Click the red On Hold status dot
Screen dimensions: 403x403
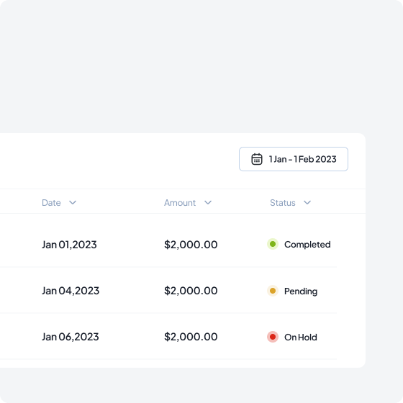point(273,337)
